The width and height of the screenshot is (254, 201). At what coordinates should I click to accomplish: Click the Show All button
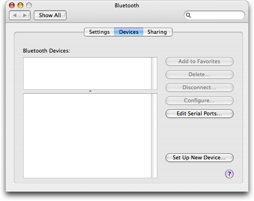coord(50,15)
